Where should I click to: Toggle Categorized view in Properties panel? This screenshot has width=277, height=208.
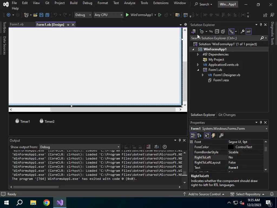(x=193, y=135)
